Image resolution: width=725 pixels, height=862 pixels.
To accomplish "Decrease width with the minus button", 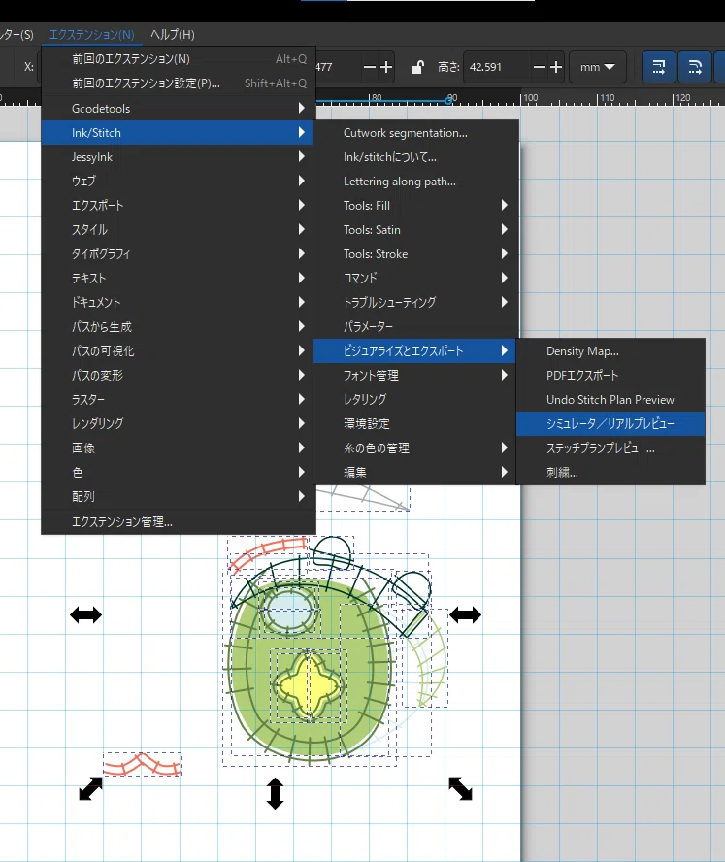I will [370, 67].
